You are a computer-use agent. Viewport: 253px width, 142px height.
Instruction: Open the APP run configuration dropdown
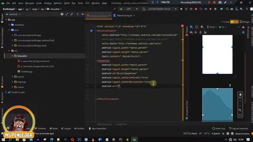click(x=128, y=9)
